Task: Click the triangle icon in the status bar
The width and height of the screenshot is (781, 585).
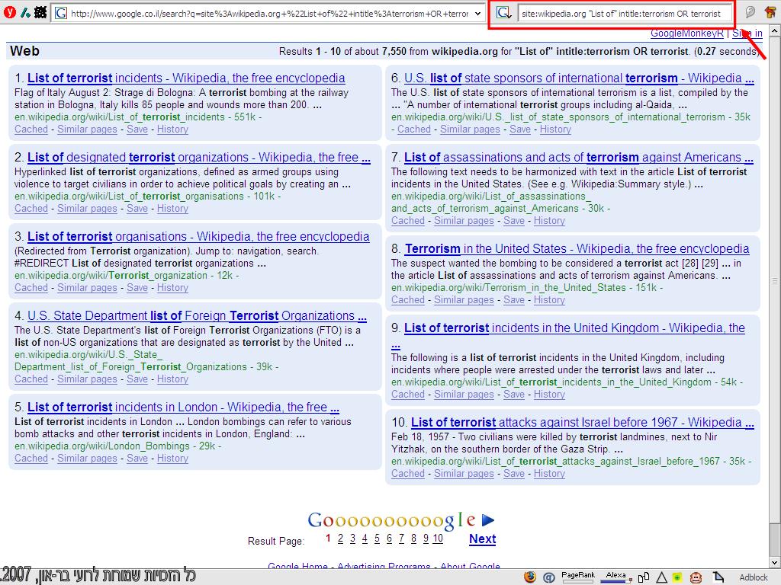Action: 661,577
